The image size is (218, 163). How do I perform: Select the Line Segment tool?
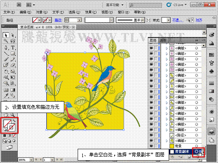[x=6, y=54]
